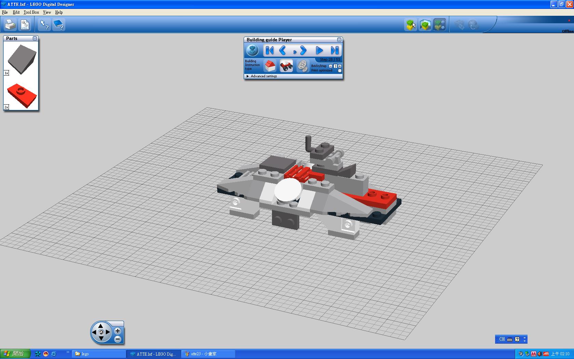Activate the What's This help cursor
574x359 pixels.
click(x=44, y=25)
